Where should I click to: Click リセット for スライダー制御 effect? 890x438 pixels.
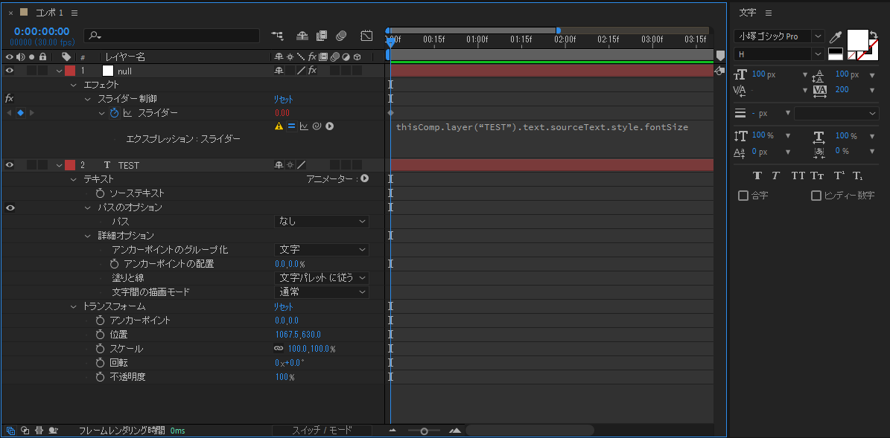pos(283,99)
